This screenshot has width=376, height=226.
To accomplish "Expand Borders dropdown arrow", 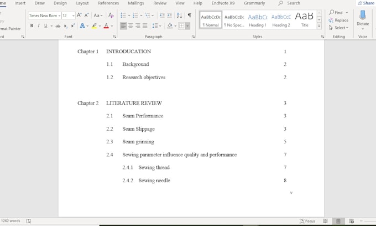I will pos(187,26).
